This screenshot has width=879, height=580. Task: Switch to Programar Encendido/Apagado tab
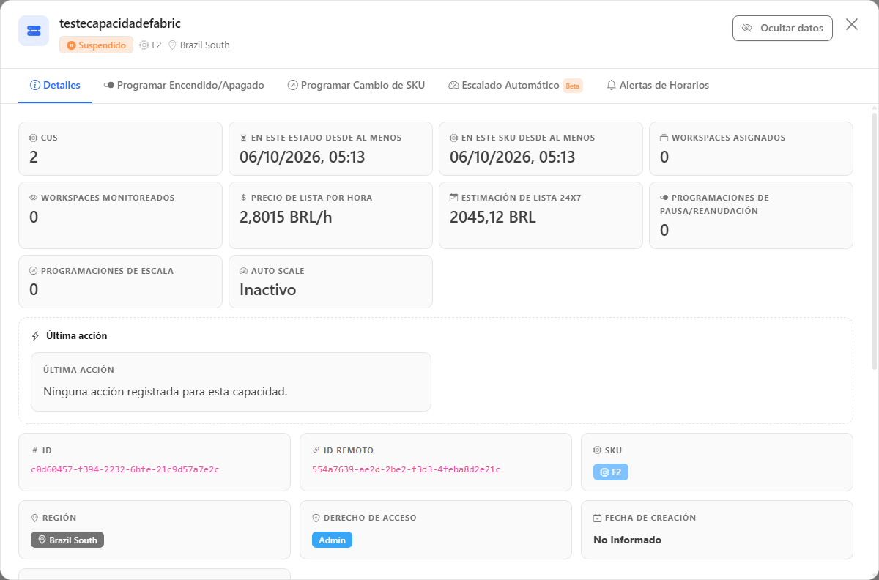[184, 85]
